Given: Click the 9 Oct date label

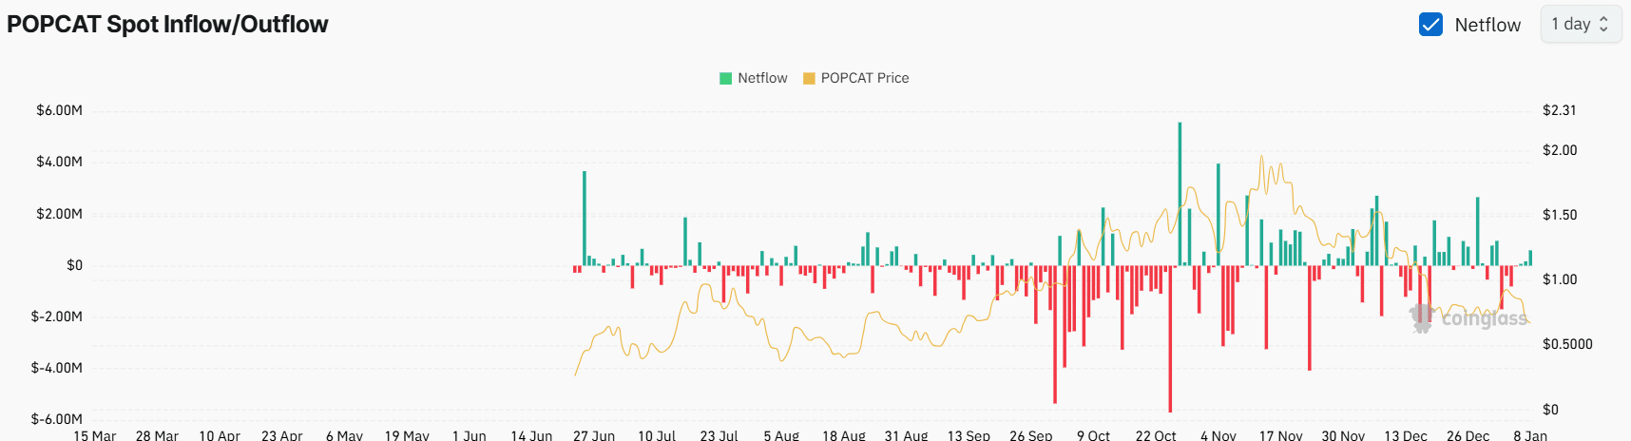Looking at the screenshot, I should 1093,434.
